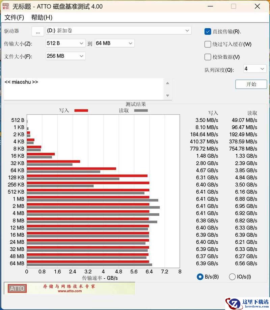Enable the 校验数据(V) checkbox
This screenshot has width=270, height=310.
tap(208, 57)
